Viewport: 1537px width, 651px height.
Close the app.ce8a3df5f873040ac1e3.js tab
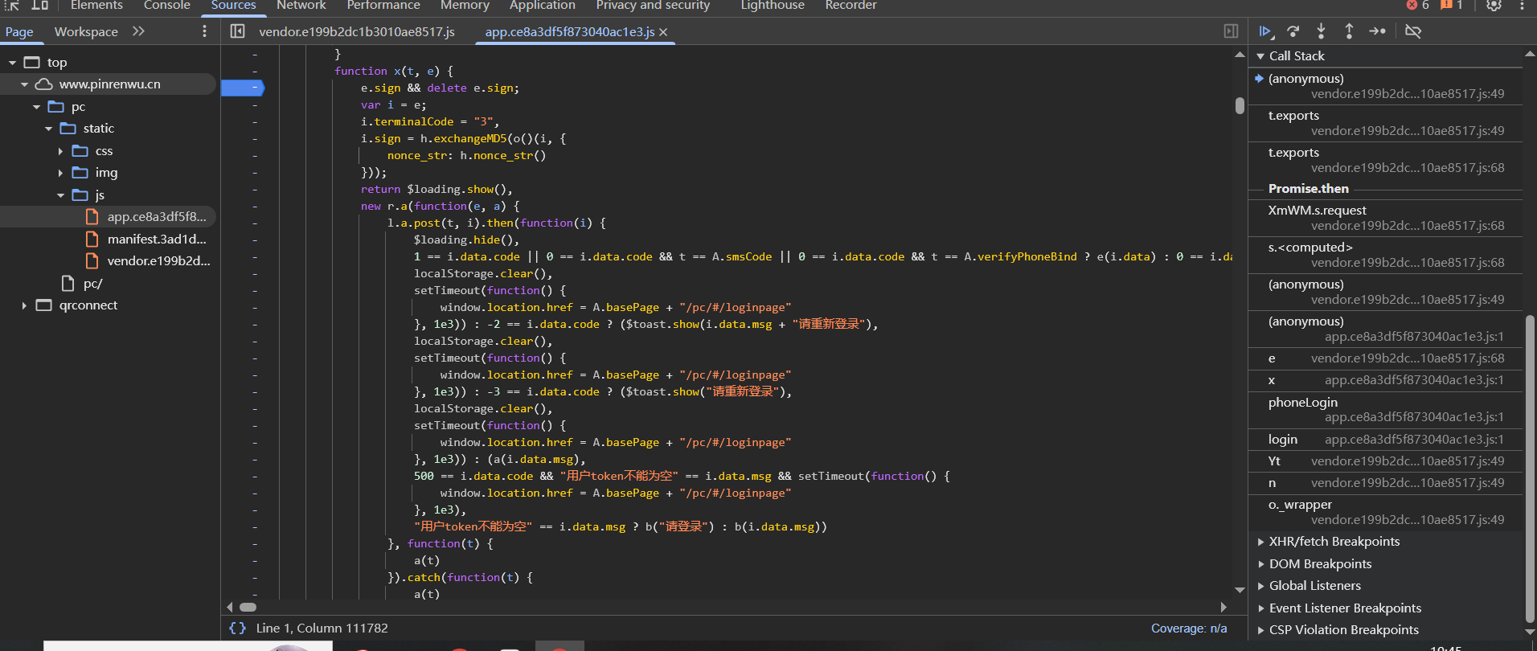[663, 32]
